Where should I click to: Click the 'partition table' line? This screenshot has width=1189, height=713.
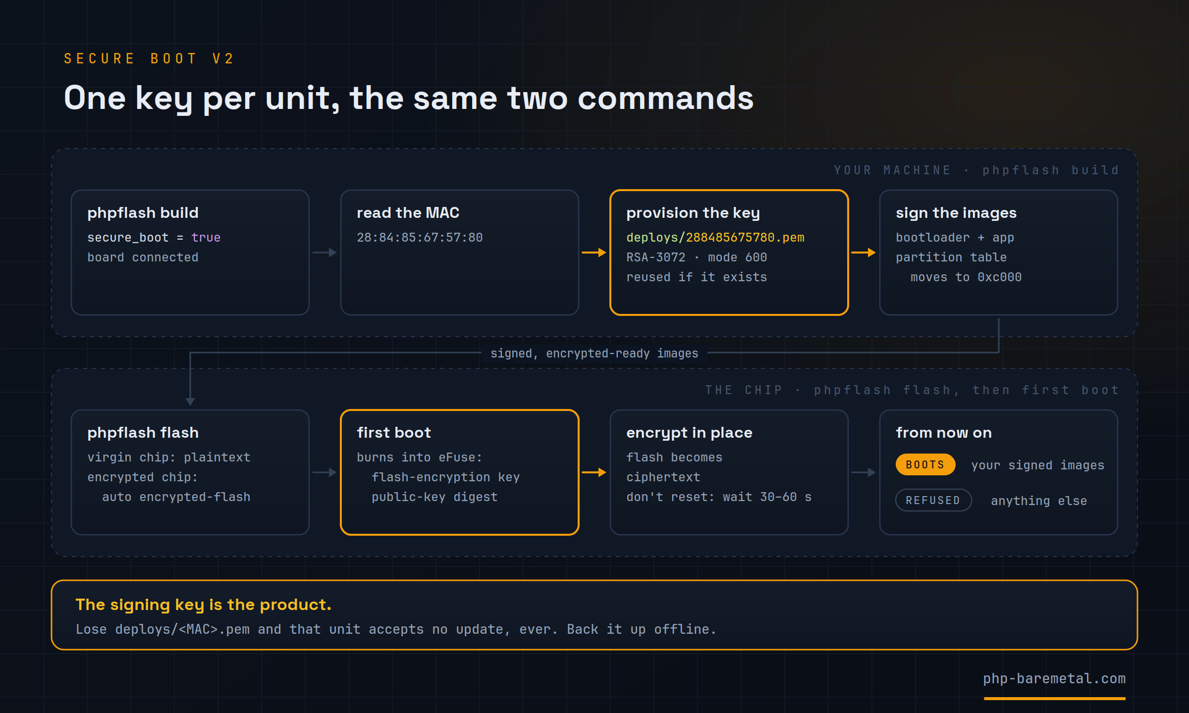(x=951, y=257)
